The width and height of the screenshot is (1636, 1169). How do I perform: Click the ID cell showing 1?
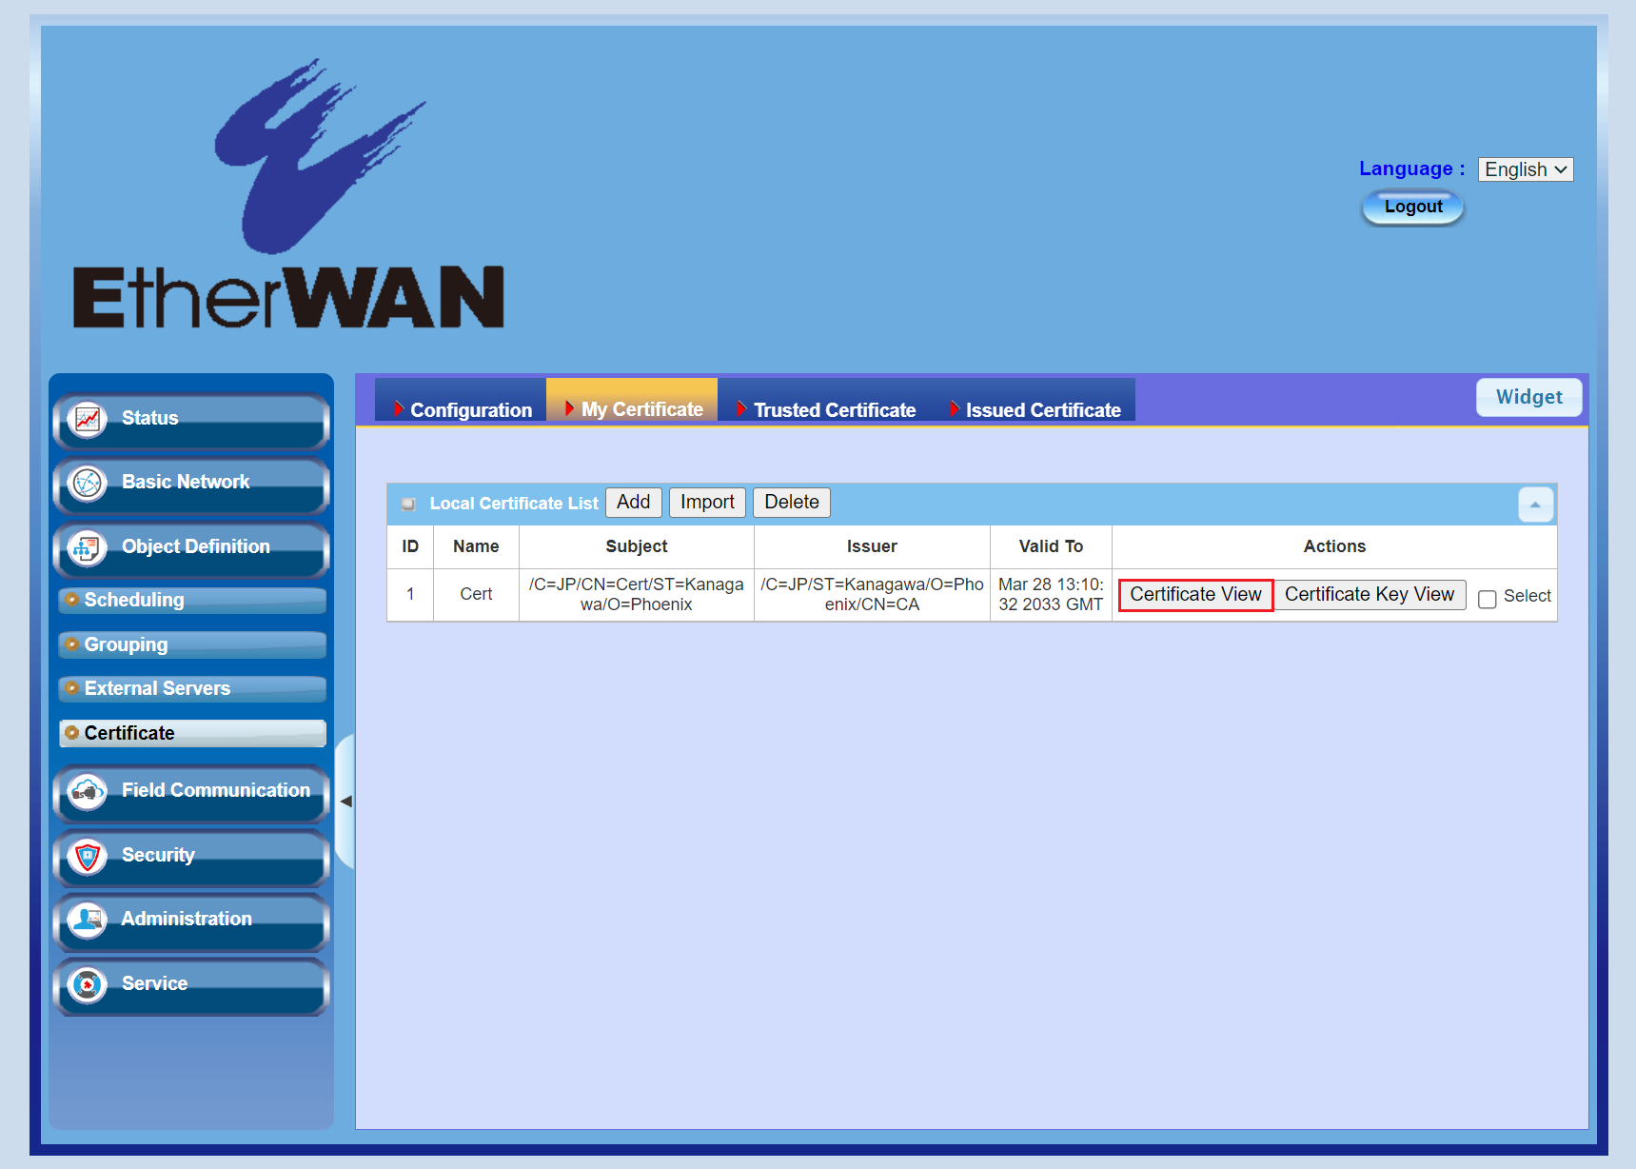tap(410, 594)
